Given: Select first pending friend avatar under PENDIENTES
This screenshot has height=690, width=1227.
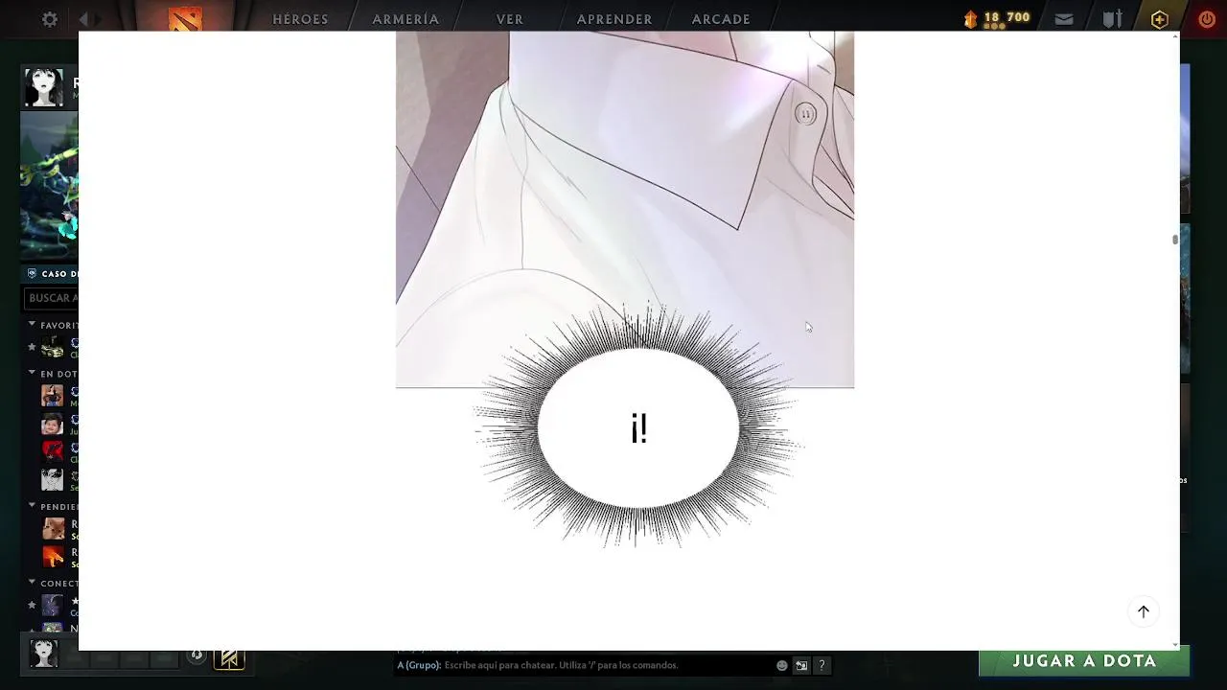Looking at the screenshot, I should (54, 528).
